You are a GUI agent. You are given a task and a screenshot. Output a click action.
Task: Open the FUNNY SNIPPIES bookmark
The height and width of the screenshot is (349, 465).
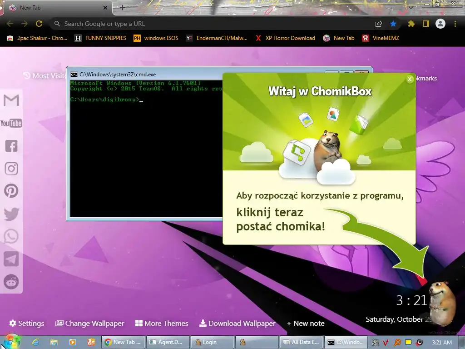click(x=100, y=38)
